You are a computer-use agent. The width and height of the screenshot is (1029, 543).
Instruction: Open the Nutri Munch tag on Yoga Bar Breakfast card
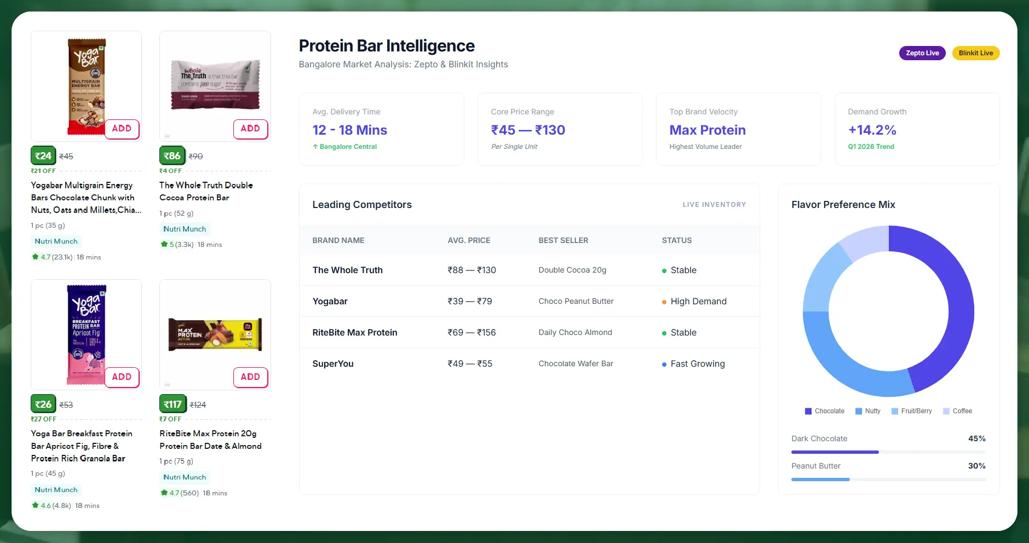(x=55, y=489)
